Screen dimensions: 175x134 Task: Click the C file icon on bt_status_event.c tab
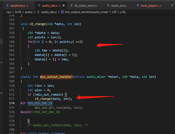[72, 5]
